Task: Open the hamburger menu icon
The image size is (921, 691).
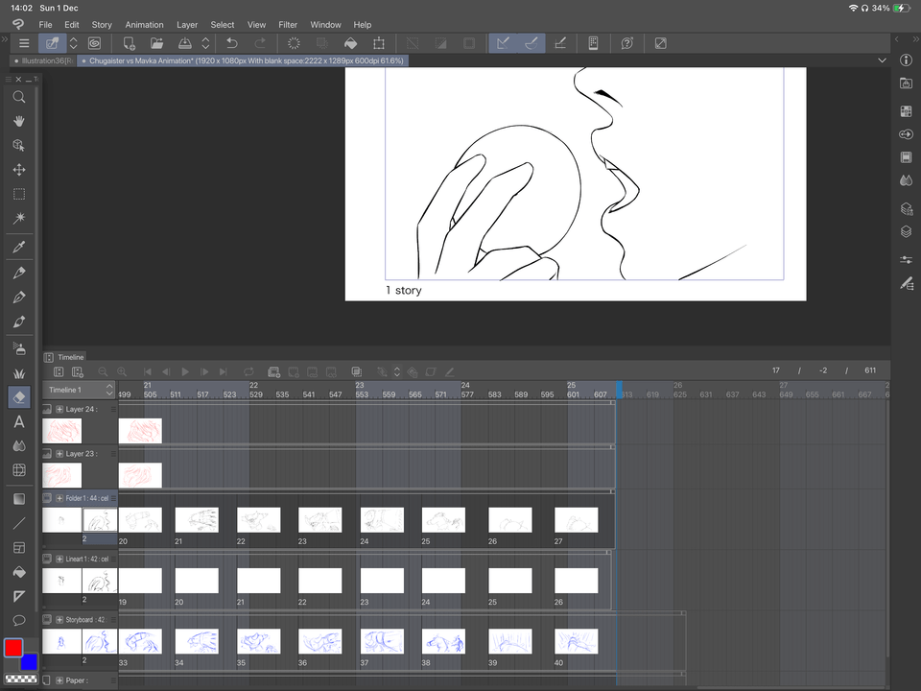Action: [x=23, y=43]
